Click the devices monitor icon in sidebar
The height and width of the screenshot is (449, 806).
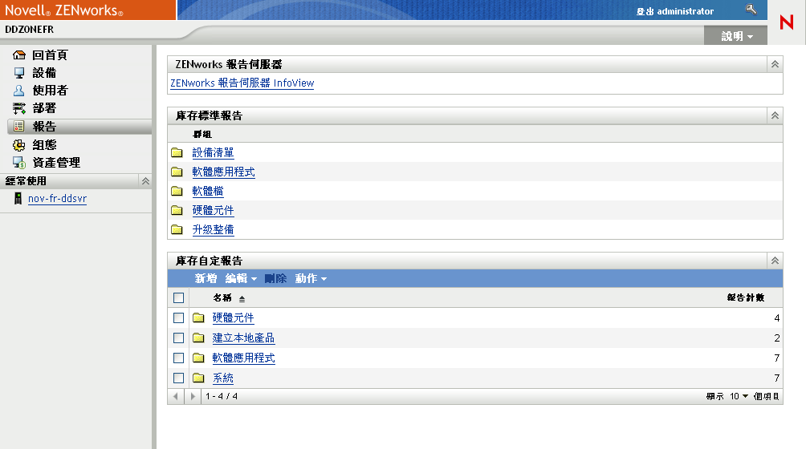[x=19, y=73]
